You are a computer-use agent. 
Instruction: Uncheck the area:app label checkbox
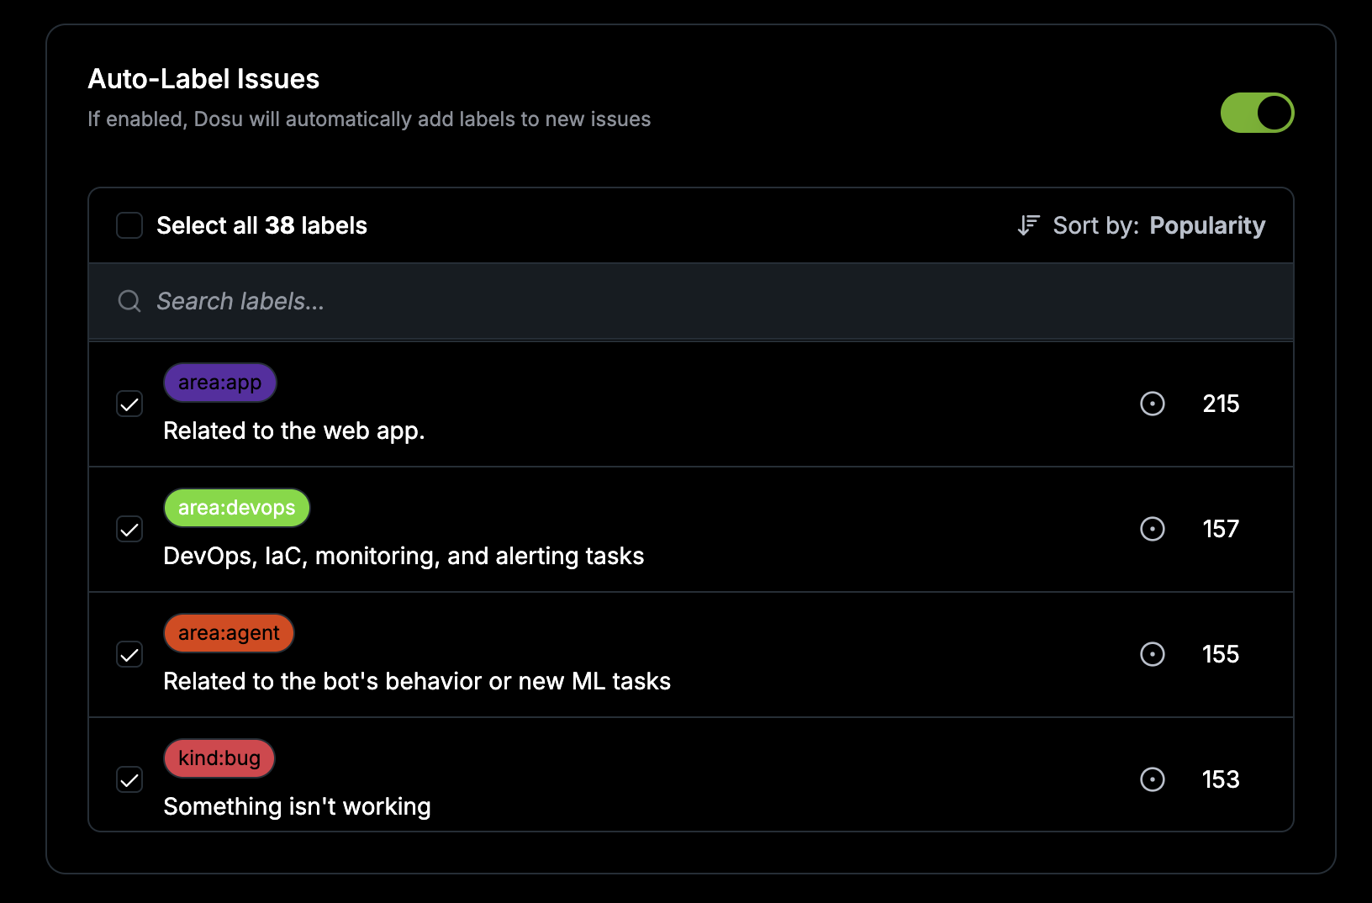coord(129,404)
